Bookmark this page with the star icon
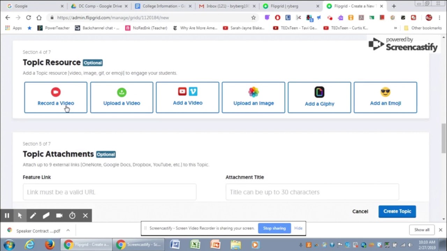 coord(254,17)
